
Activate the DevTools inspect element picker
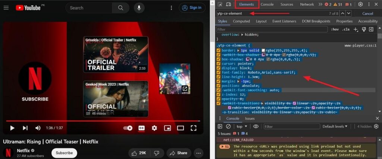[x=220, y=4]
